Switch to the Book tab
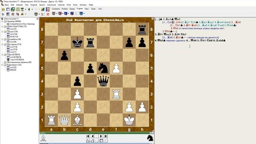Image resolution: width=256 pixels, height=144 pixels. pos(93,9)
